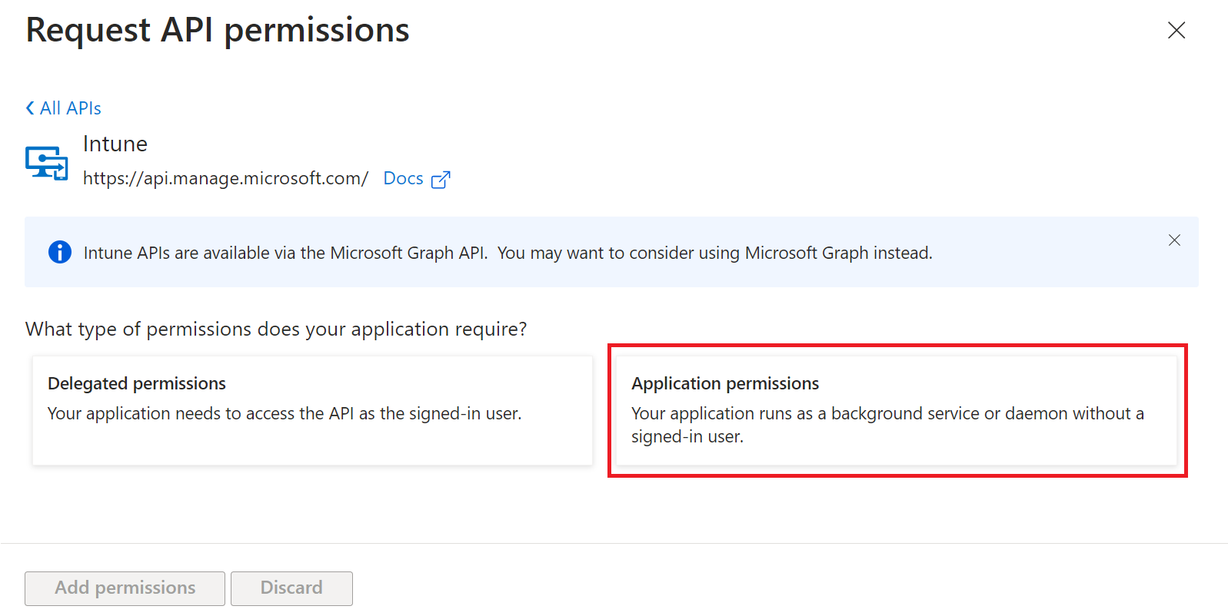
Task: Click the background service or daemon description
Action: (x=887, y=424)
